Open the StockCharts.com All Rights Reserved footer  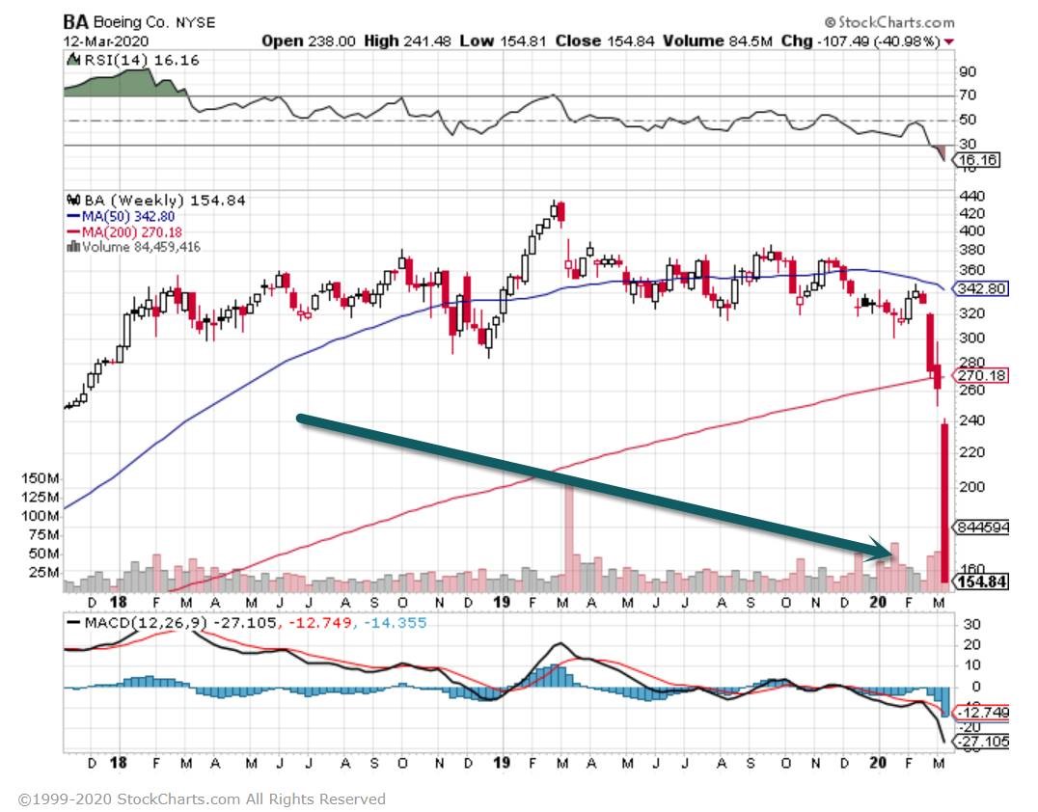pyautogui.click(x=202, y=799)
